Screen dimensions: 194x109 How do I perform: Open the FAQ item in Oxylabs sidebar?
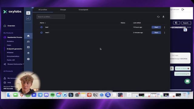(9, 83)
